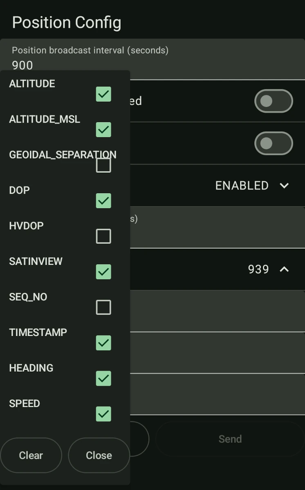305x490 pixels.
Task: Select the TIMESTAMP menu entry label
Action: (38, 332)
